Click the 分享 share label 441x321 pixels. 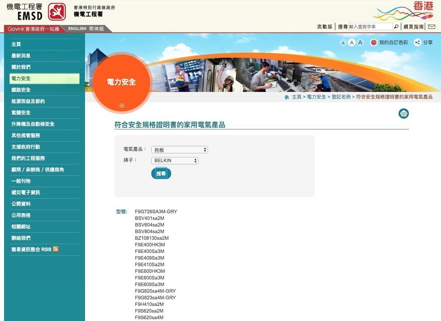point(428,42)
